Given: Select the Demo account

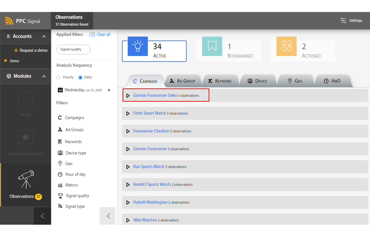Looking at the screenshot, I should click(15, 61).
